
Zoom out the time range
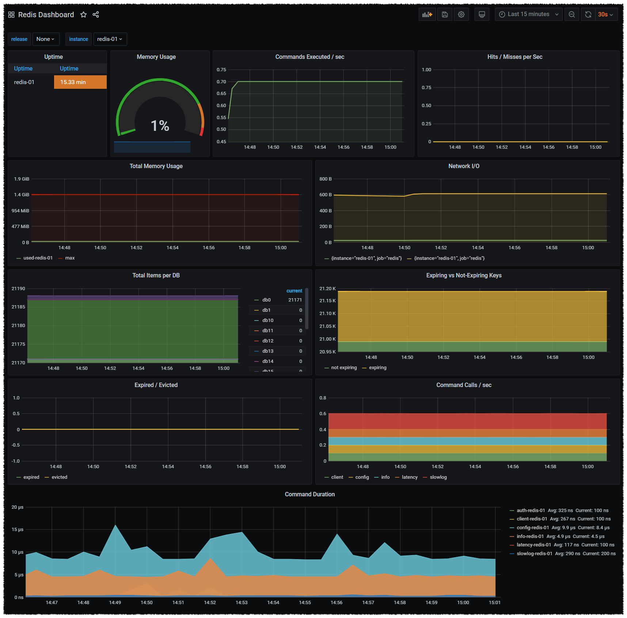coord(572,15)
